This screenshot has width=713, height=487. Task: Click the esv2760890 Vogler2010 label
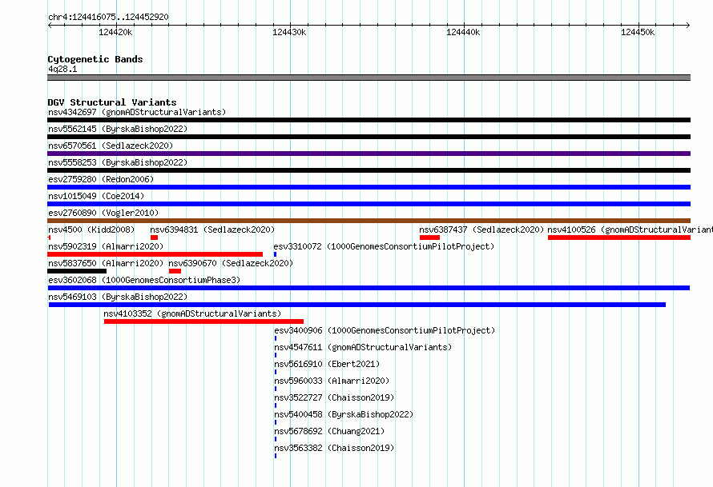(x=103, y=213)
